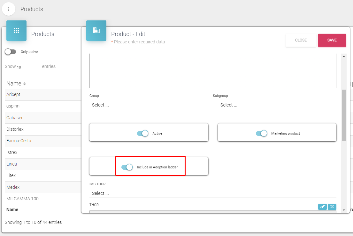
Task: Disable the Active toggle
Action: 142,133
